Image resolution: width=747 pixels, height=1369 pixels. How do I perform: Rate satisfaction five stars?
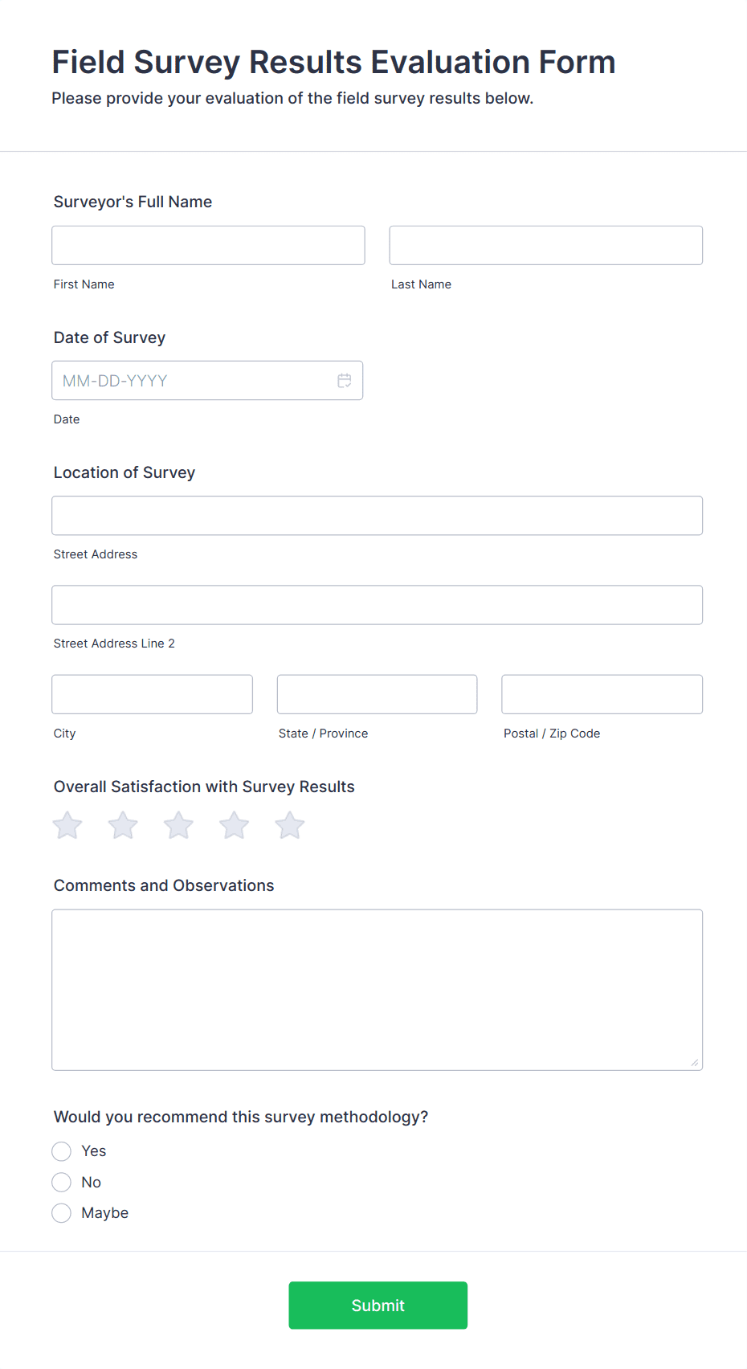coord(290,825)
